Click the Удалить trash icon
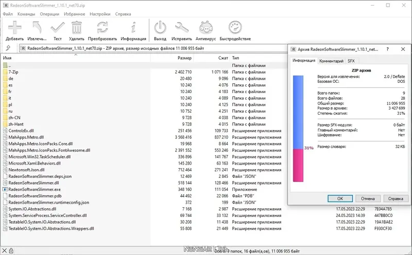The image size is (412, 255). pyautogui.click(x=76, y=27)
